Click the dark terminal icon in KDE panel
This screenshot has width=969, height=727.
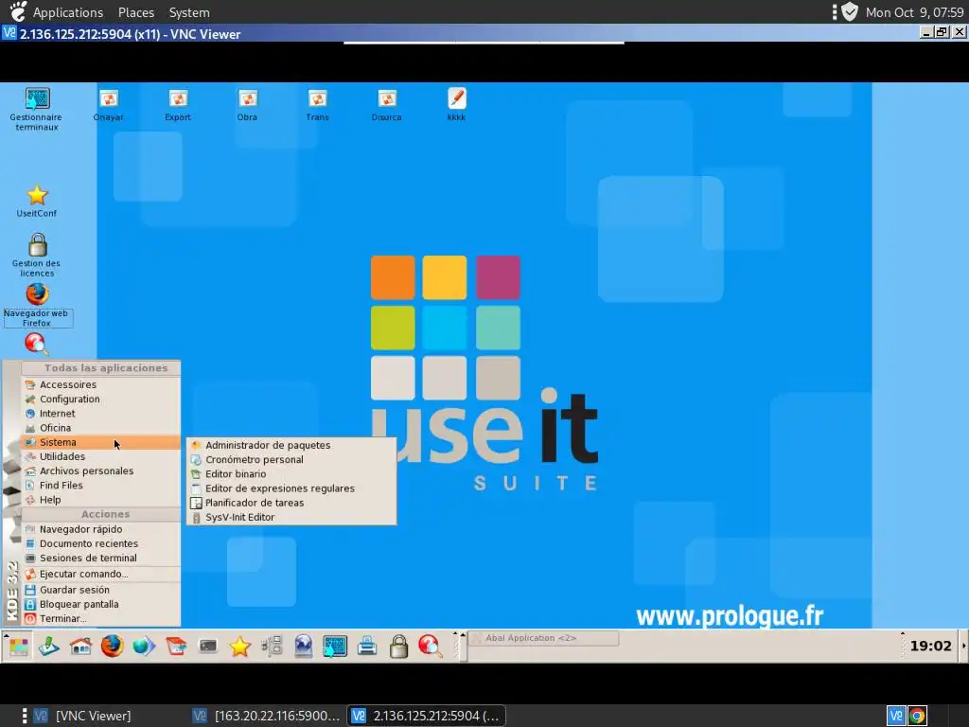(207, 647)
